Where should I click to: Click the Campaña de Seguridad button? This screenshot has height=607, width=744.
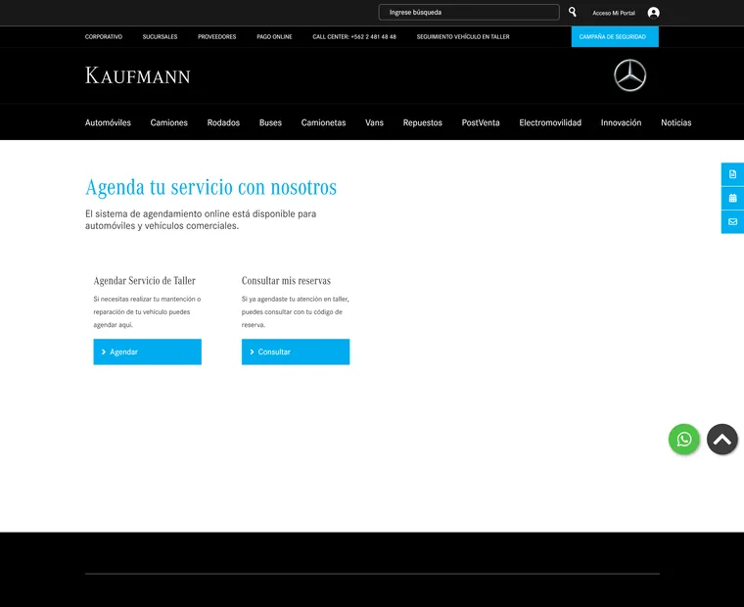[615, 36]
